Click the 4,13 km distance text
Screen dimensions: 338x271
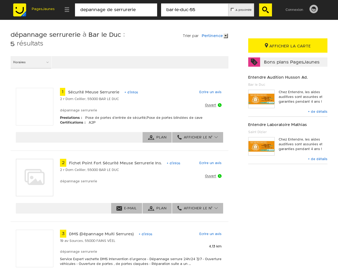[x=215, y=246]
